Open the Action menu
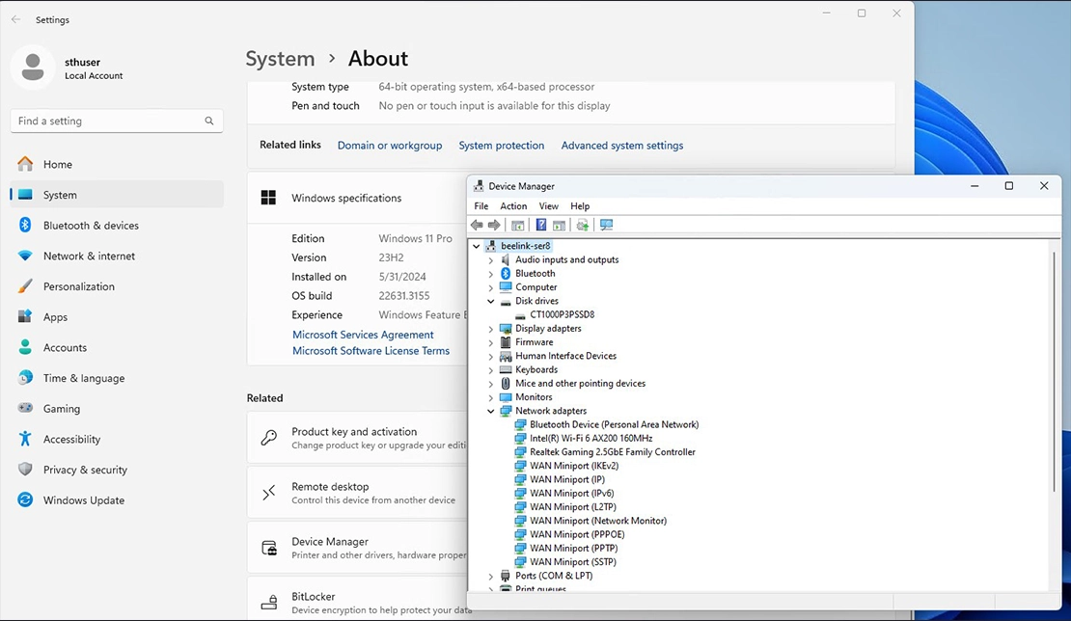 [x=513, y=205]
